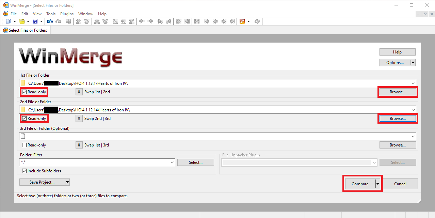Click the Save Project button
The width and height of the screenshot is (435, 218).
[x=42, y=182]
